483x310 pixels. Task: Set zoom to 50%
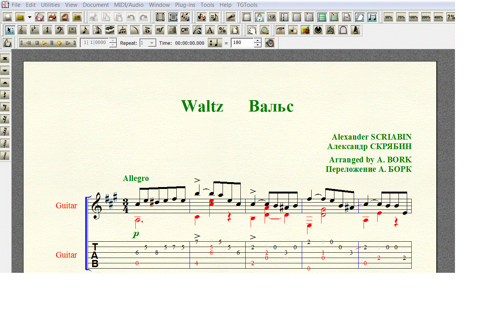389,17
